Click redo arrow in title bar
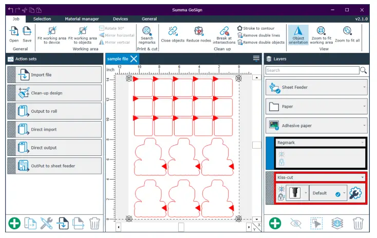Image resolution: width=377 pixels, height=238 pixels. coord(17,10)
